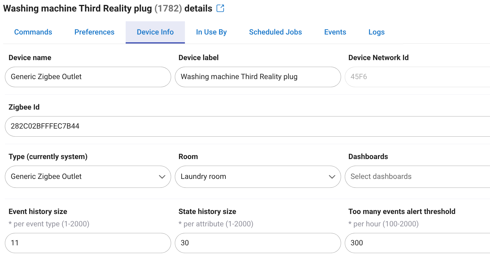
Task: View the Scheduled Jobs tab
Action: click(275, 32)
